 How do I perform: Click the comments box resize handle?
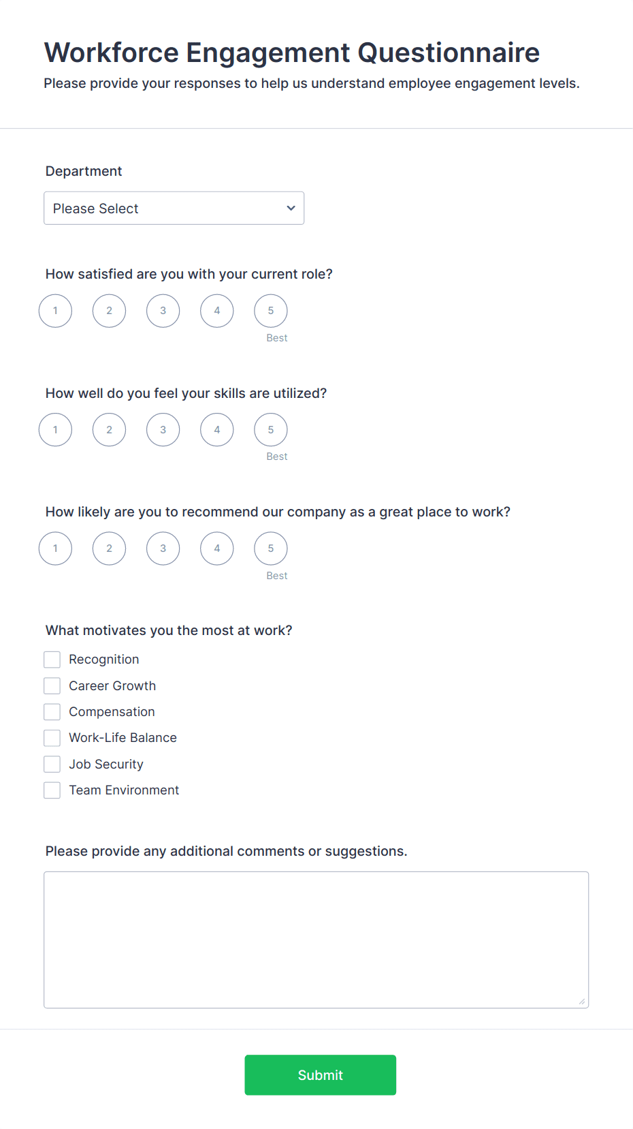point(582,1002)
